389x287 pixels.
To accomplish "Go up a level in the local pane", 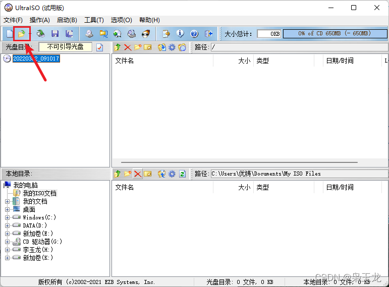I will 118,174.
